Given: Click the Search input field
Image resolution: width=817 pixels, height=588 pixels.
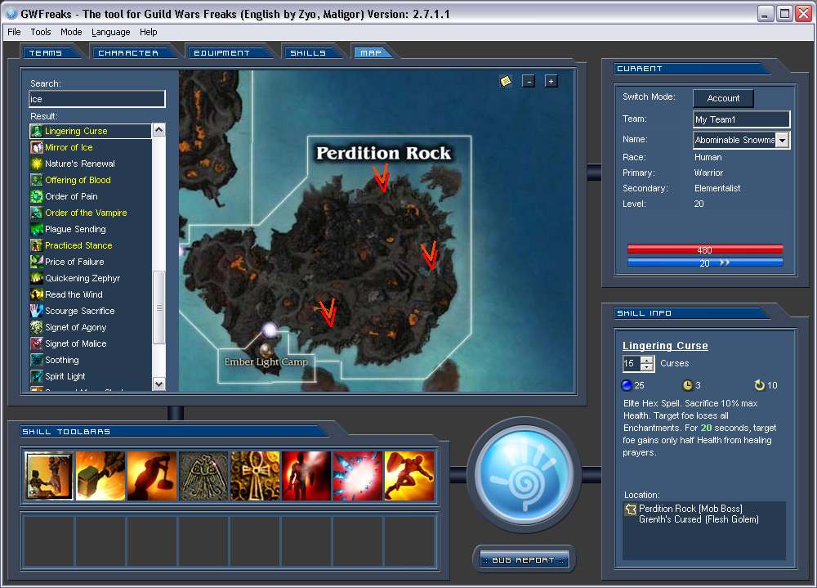Looking at the screenshot, I should coord(97,99).
